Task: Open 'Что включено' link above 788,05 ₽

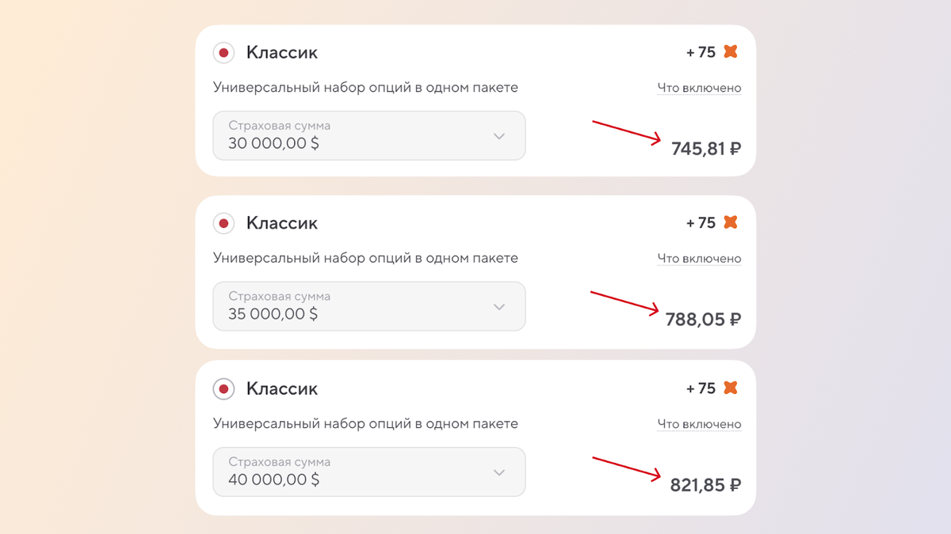Action: pos(699,258)
